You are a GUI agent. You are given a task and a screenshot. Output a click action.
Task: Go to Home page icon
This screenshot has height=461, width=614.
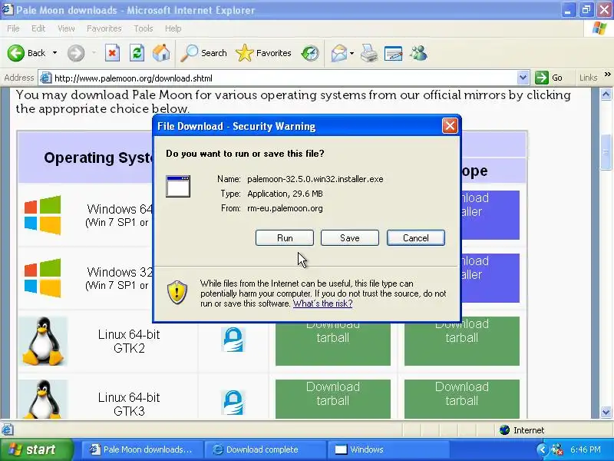[161, 53]
